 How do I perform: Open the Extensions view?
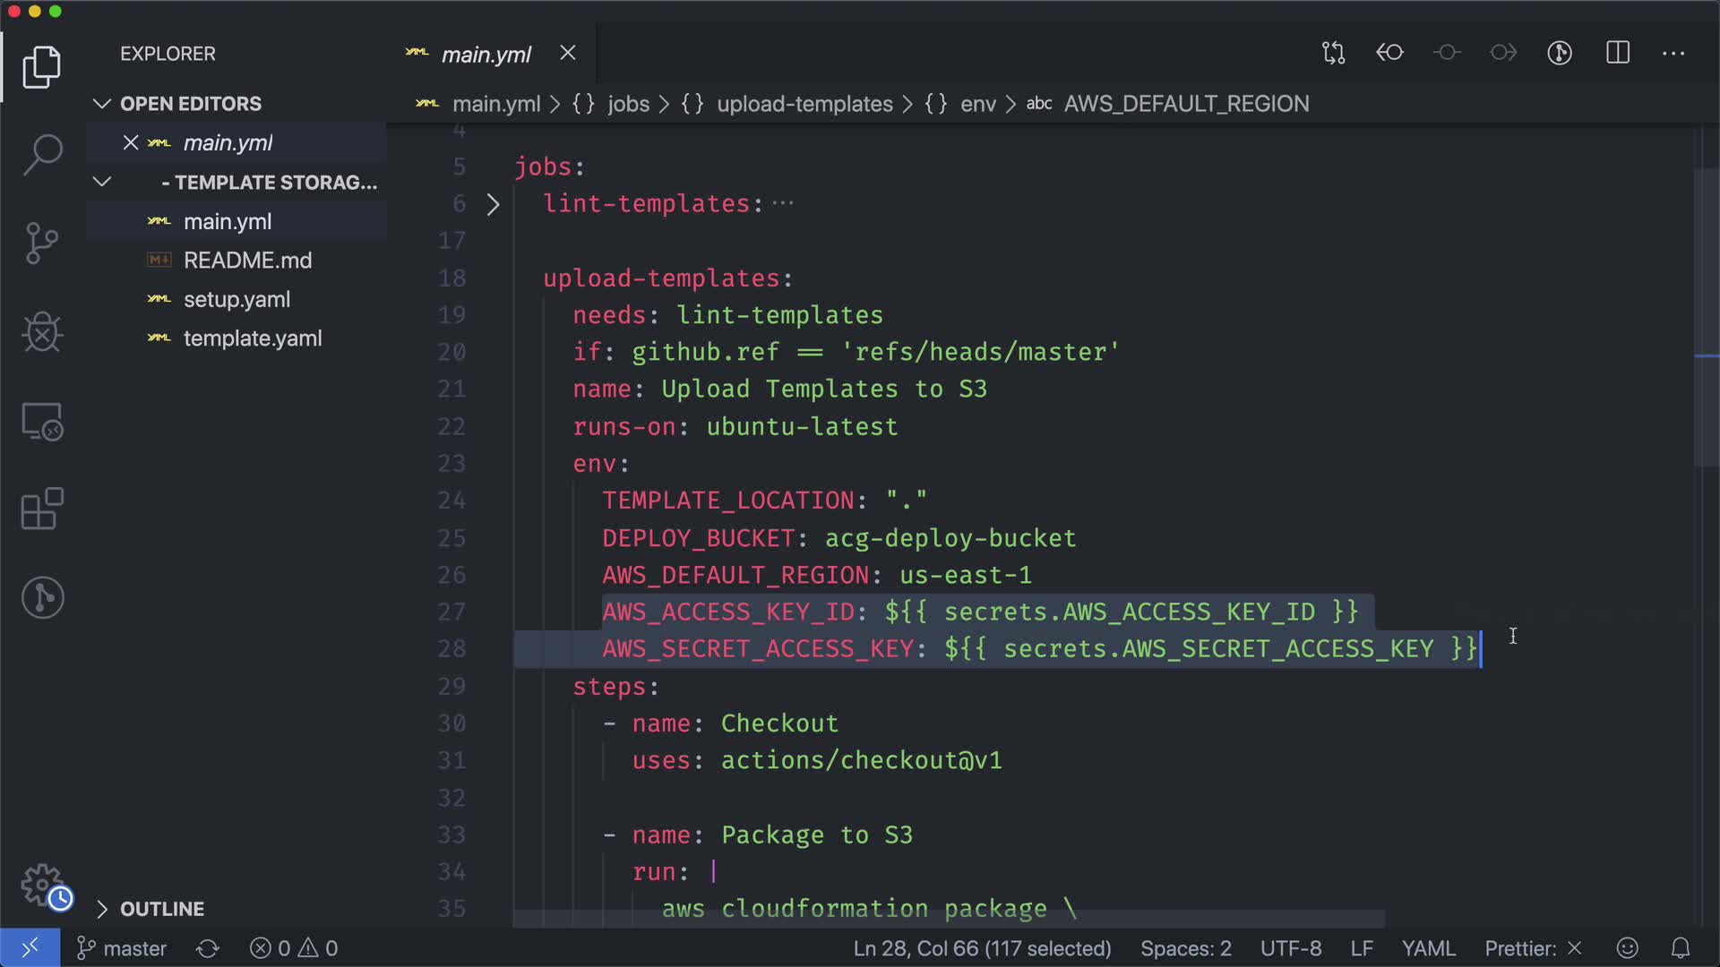[42, 509]
